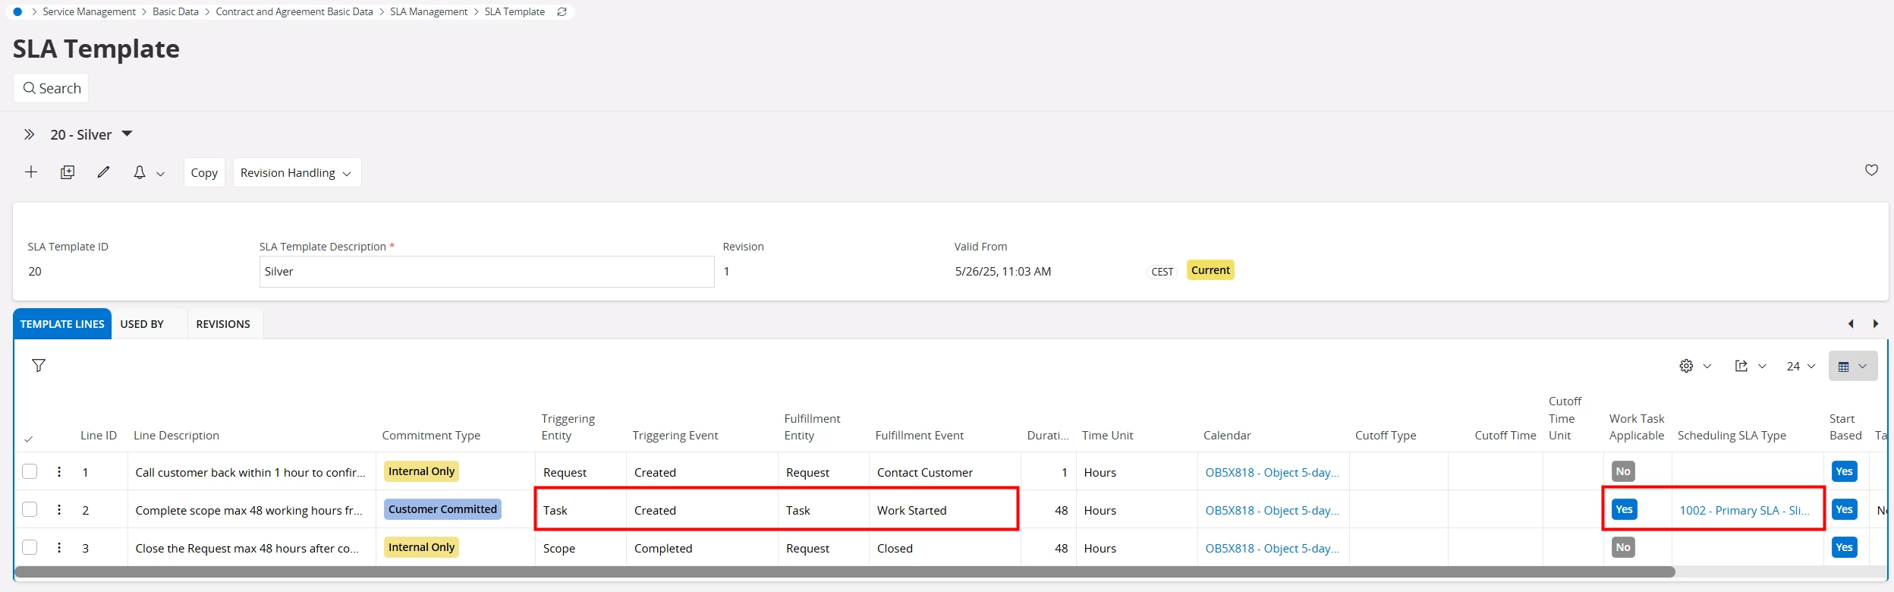Click the pencil edit icon
The width and height of the screenshot is (1894, 592).
pos(103,172)
